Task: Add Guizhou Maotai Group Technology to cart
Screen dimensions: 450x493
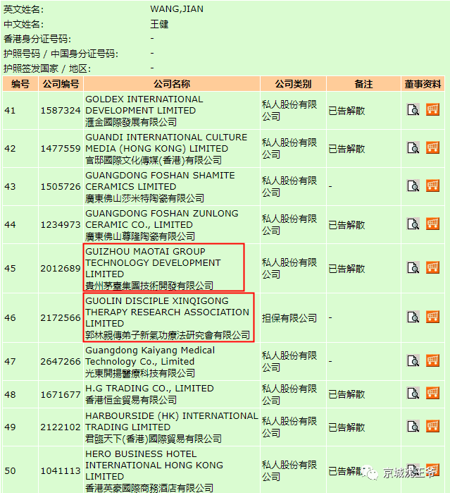Action: point(432,268)
